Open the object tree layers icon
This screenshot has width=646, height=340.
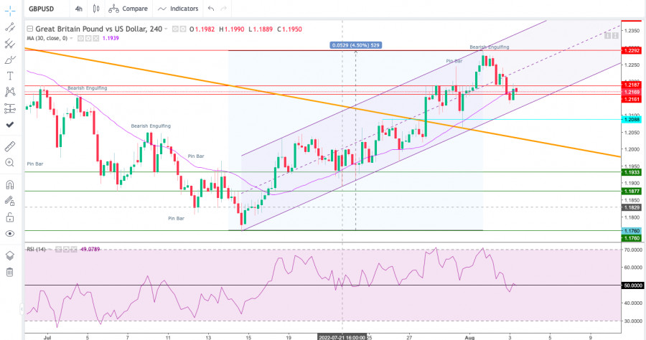pyautogui.click(x=10, y=255)
